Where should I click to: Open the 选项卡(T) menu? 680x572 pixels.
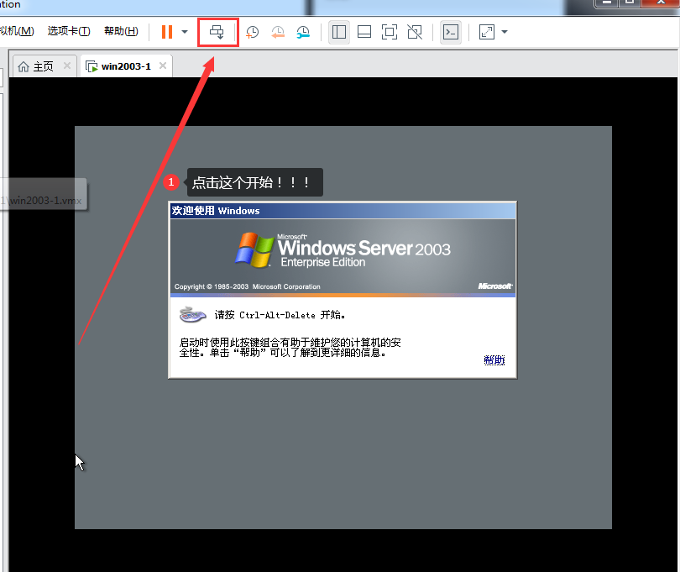click(69, 31)
